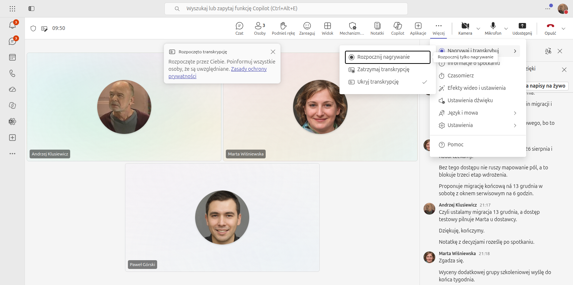
Task: Open the top-right more options dots
Action: (x=548, y=8)
